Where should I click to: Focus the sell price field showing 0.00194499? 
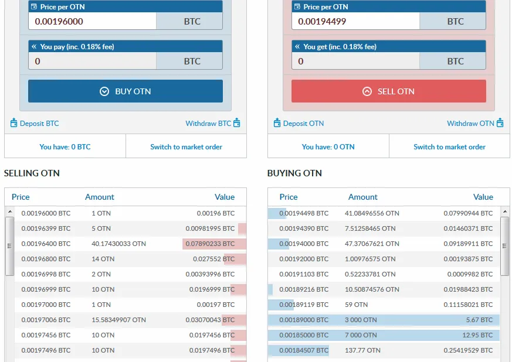point(355,21)
